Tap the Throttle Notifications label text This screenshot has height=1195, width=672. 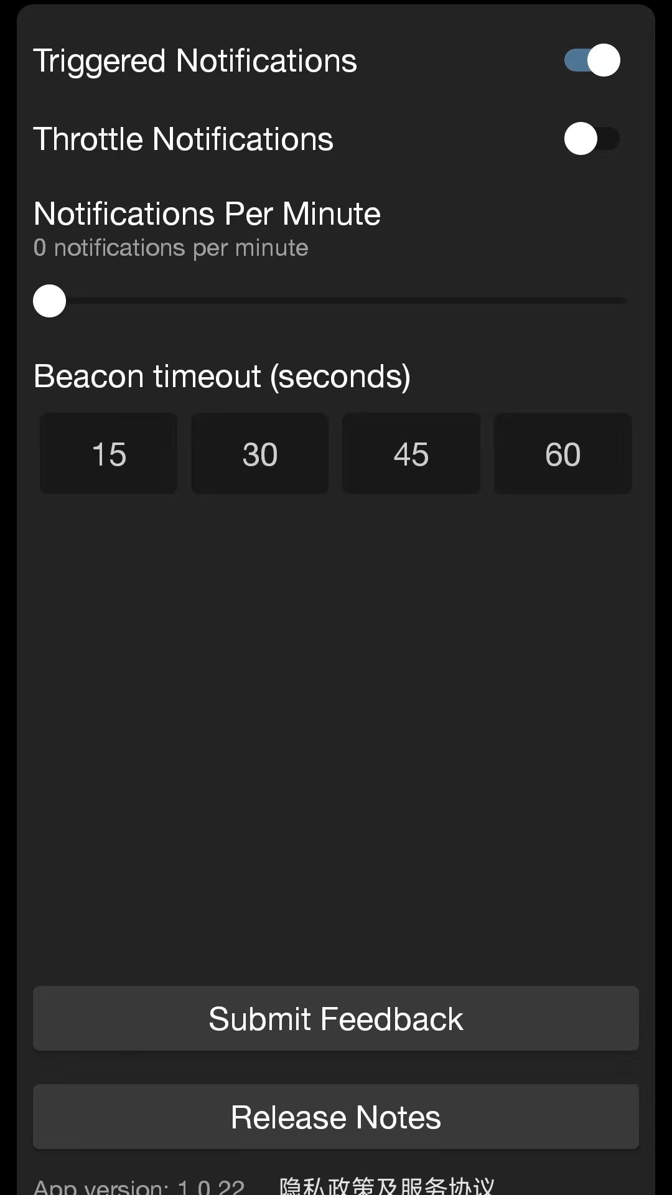(x=183, y=139)
